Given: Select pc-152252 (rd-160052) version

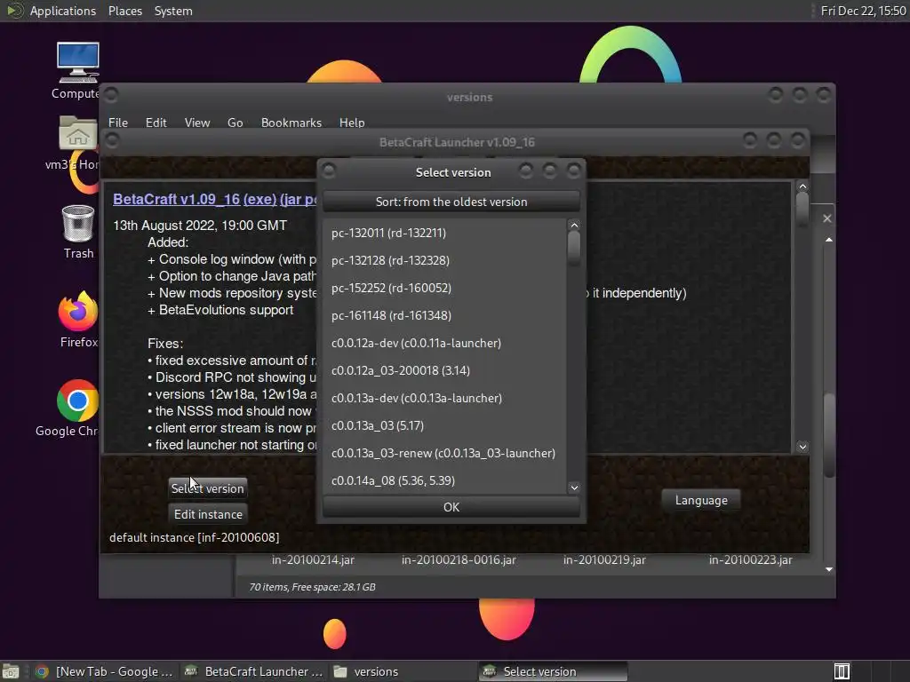Looking at the screenshot, I should (x=444, y=288).
